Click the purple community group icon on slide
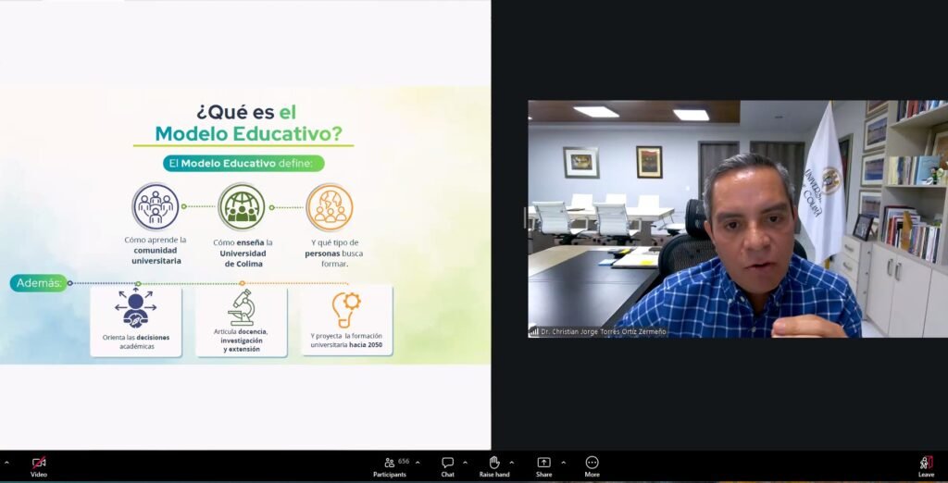 pos(156,206)
